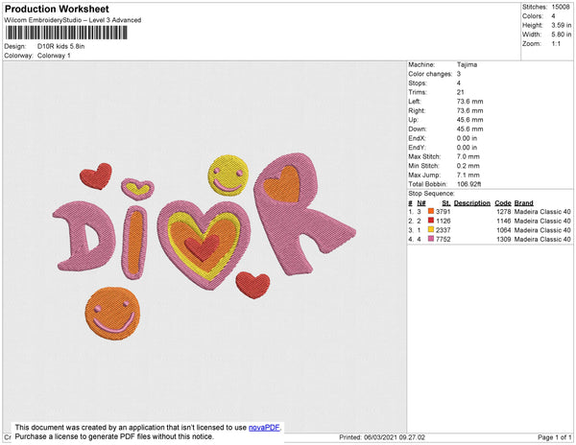This screenshot has width=576, height=445.
Task: Click the 'St.' column header
Action: (x=446, y=203)
